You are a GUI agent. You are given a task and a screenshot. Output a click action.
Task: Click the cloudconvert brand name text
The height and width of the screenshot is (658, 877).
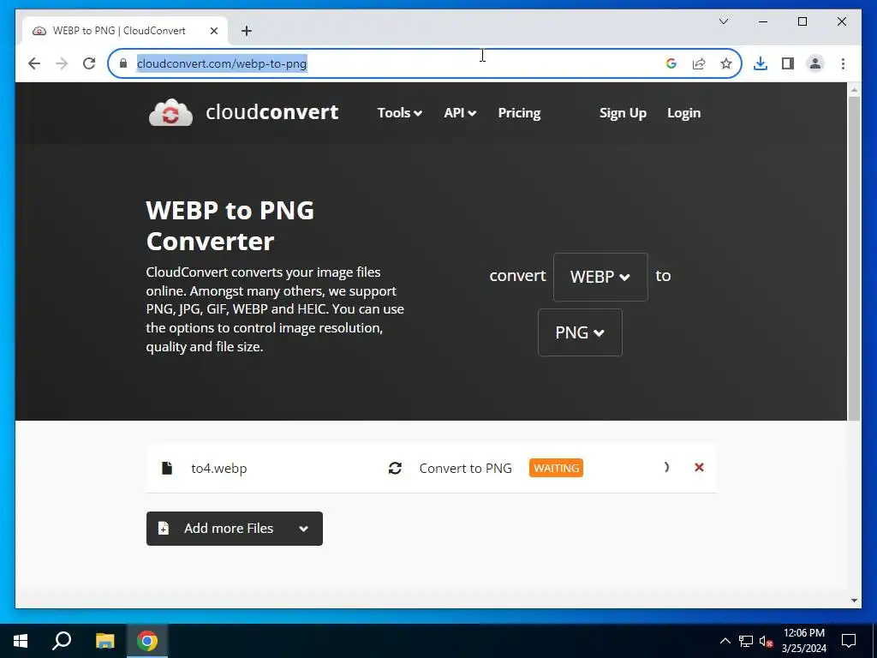271,112
